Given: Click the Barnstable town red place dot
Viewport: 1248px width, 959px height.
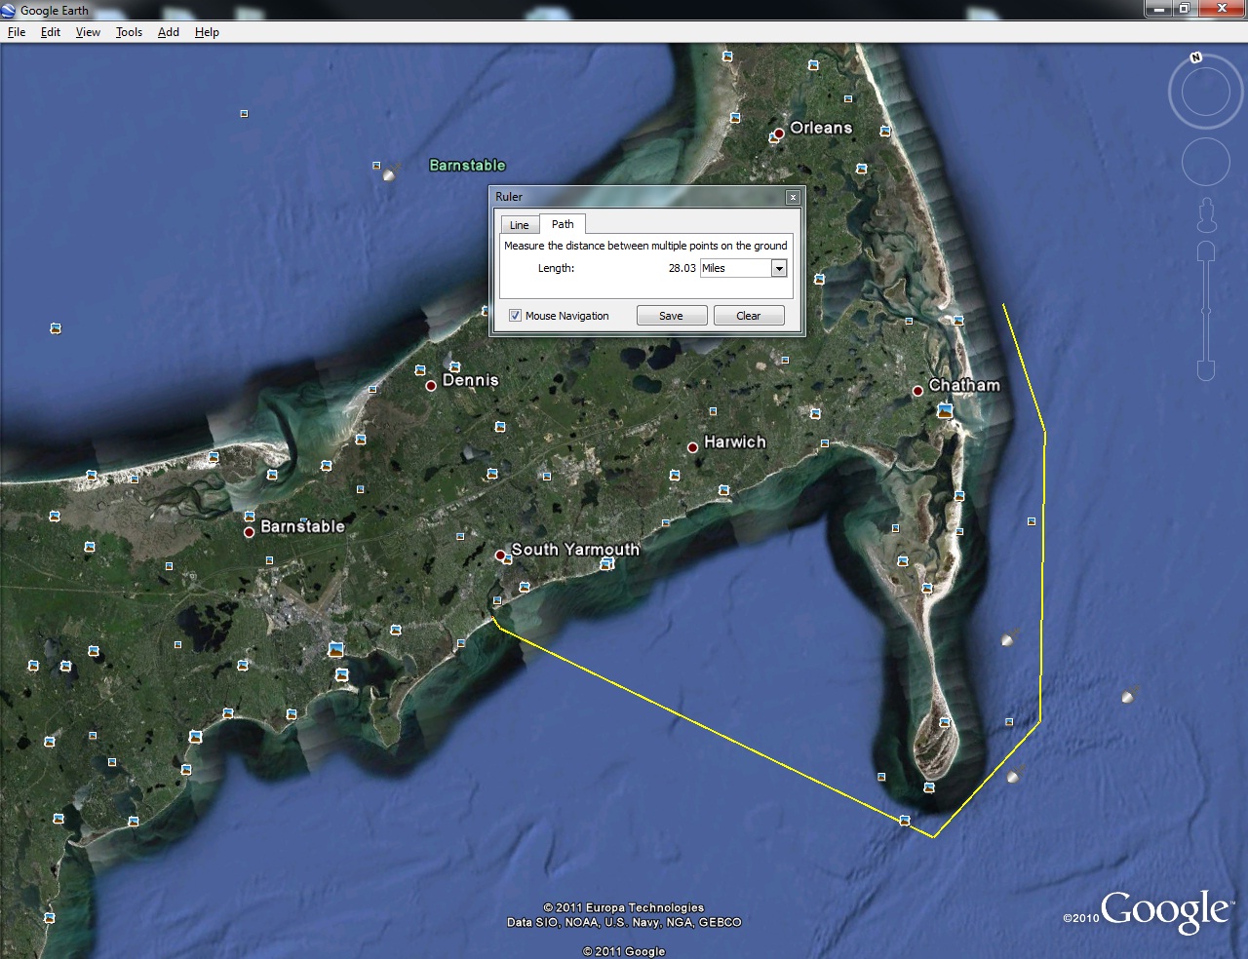Looking at the screenshot, I should tap(249, 532).
